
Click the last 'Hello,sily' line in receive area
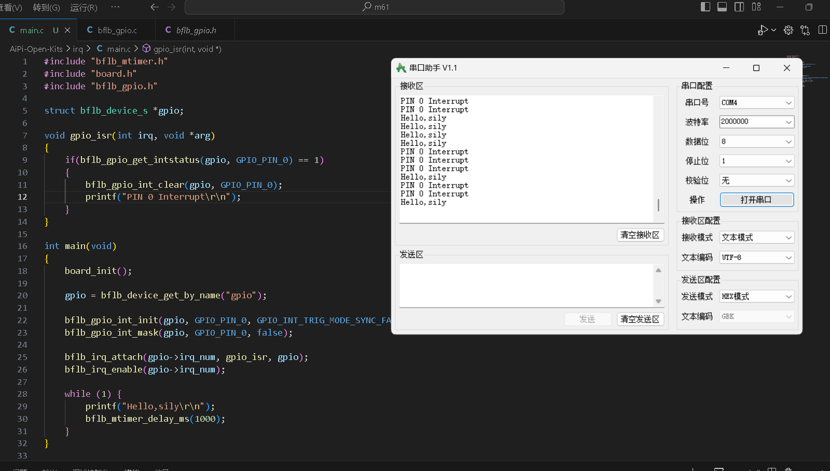point(423,202)
